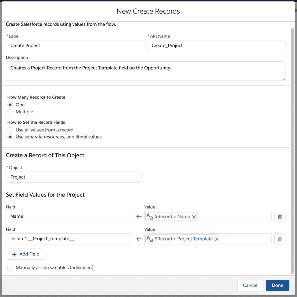Choose Use separate resources, and literal values

10,137
